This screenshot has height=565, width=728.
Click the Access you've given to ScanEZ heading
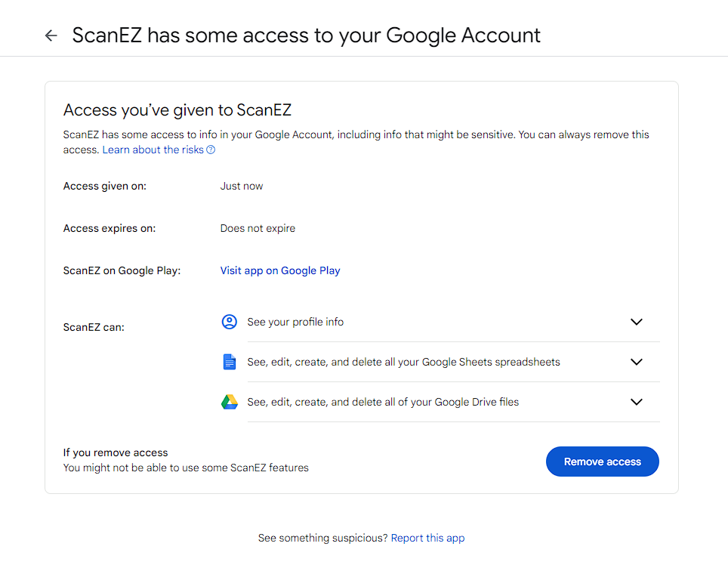pyautogui.click(x=177, y=110)
